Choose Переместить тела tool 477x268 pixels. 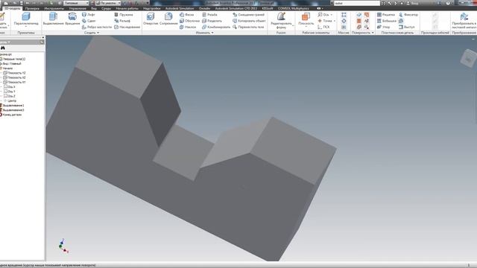coord(248,27)
